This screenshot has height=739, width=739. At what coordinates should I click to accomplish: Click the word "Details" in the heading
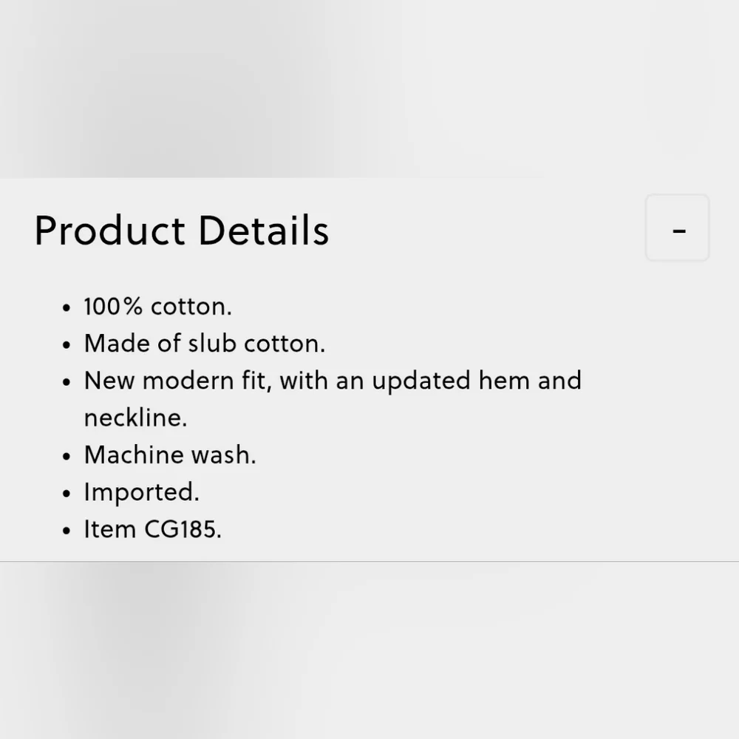264,231
